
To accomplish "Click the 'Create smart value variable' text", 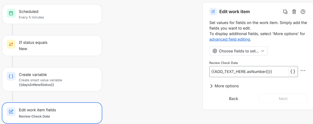I will pos(40,80).
